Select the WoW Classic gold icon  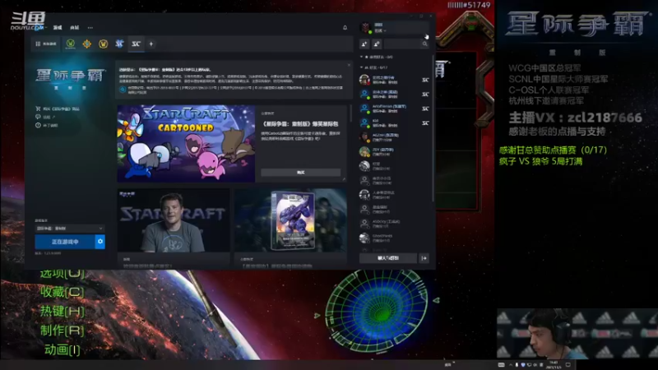coord(104,44)
